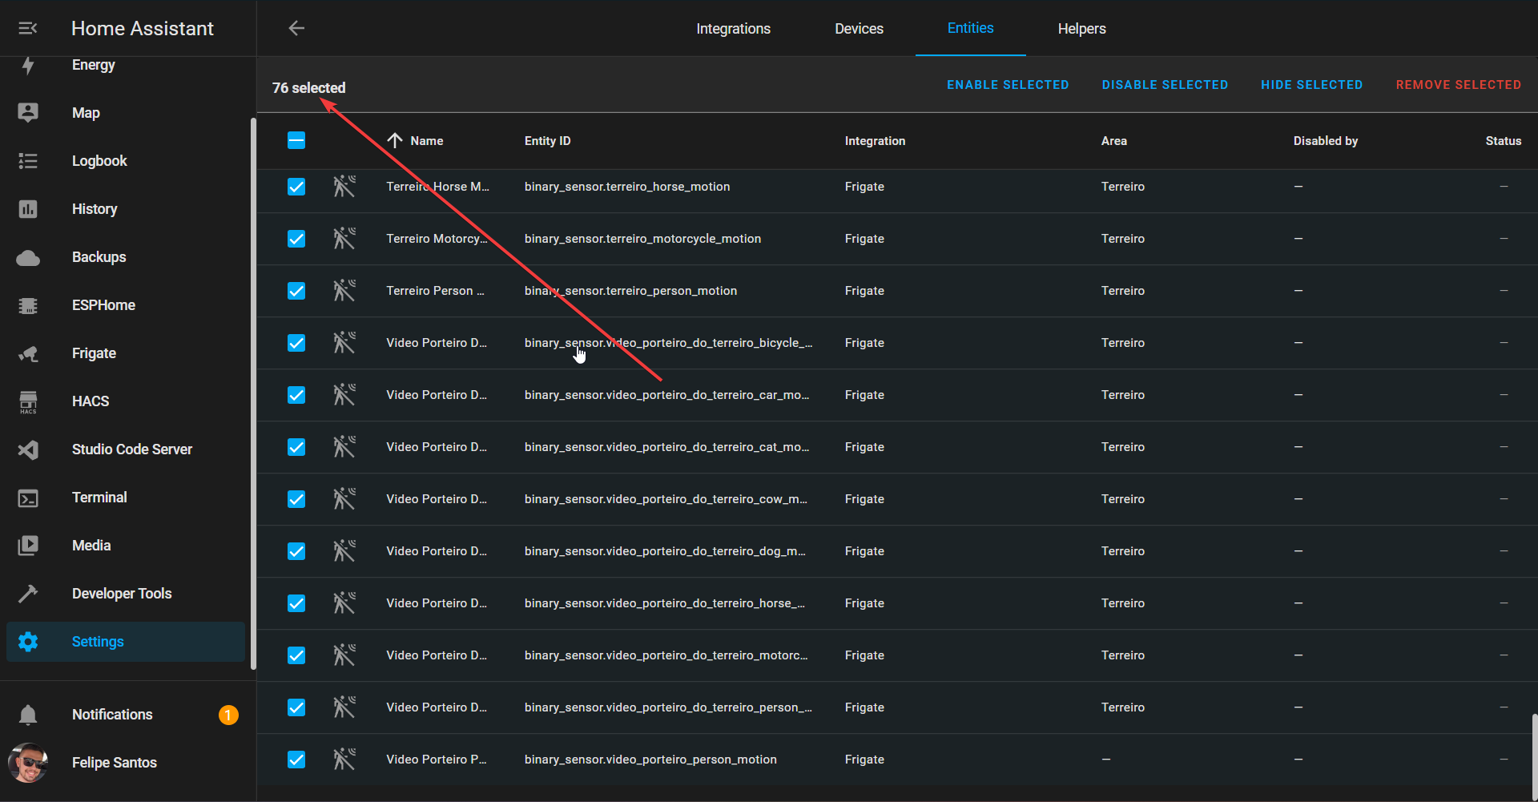The width and height of the screenshot is (1538, 802).
Task: Navigate back with the arrow
Action: (x=296, y=28)
